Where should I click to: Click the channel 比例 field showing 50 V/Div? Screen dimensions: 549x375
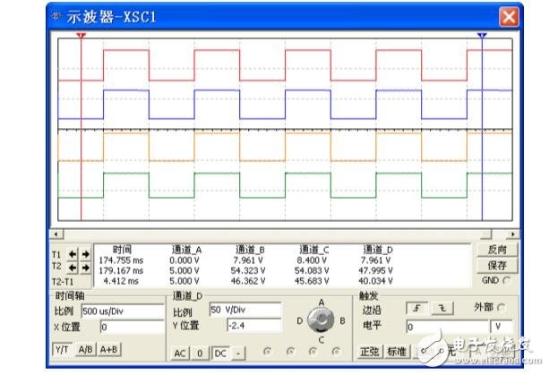point(245,310)
